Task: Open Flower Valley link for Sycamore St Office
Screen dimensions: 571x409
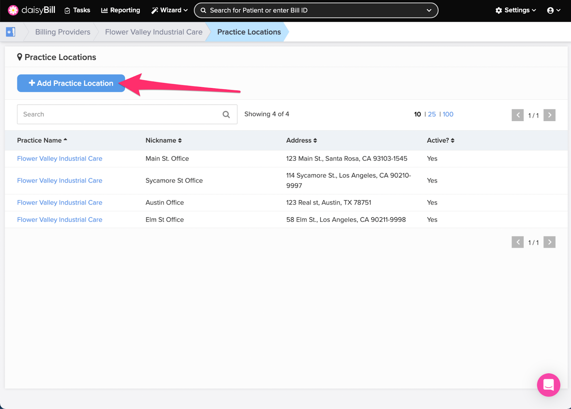Action: 60,181
